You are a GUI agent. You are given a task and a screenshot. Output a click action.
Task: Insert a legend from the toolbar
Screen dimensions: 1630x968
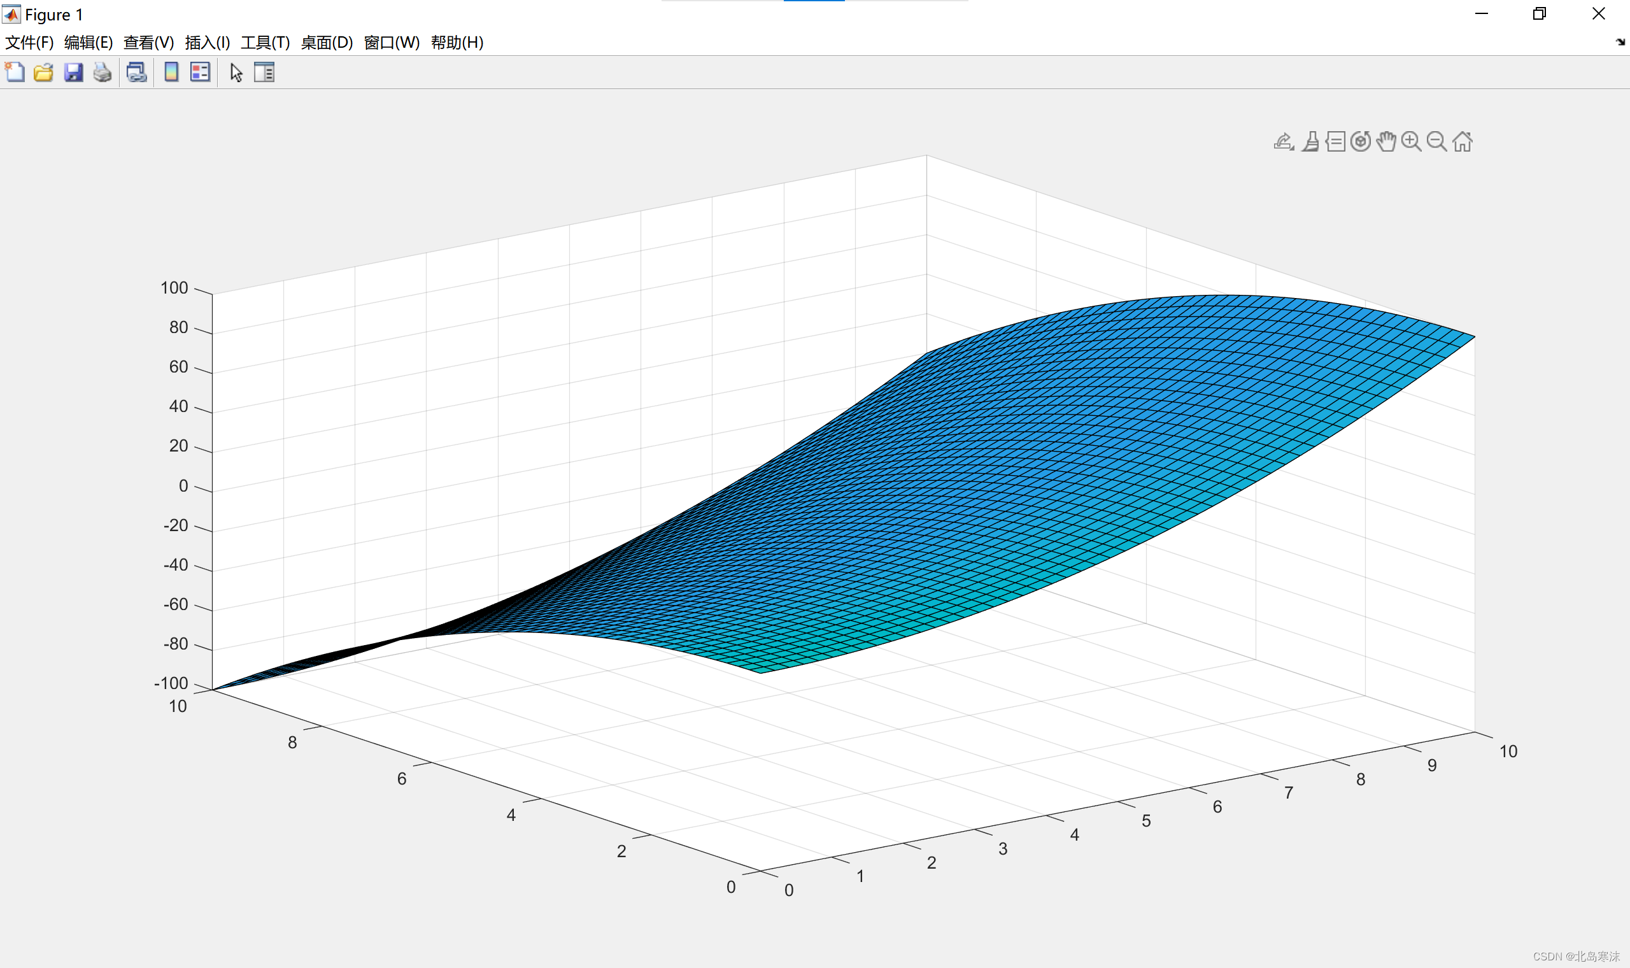[x=200, y=72]
